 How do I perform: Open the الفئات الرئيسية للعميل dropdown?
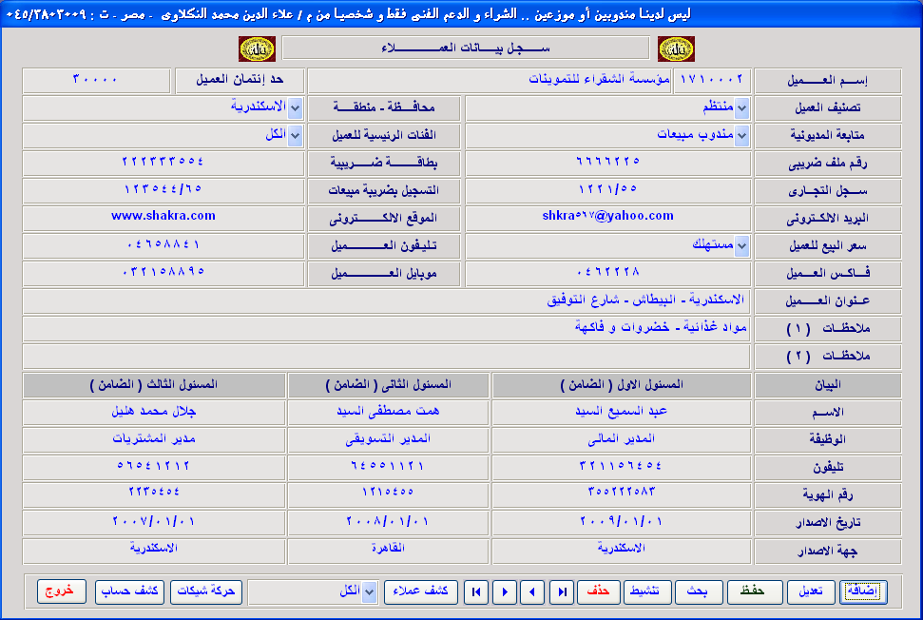(295, 136)
